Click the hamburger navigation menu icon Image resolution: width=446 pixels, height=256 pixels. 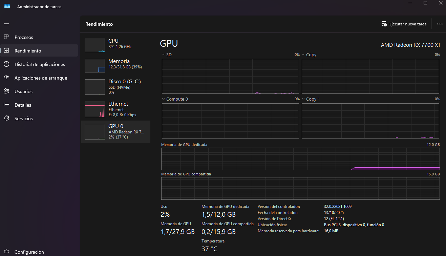pos(6,24)
